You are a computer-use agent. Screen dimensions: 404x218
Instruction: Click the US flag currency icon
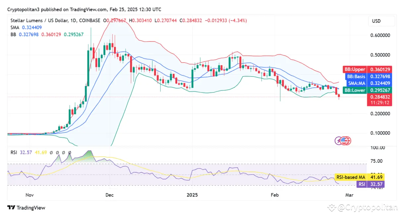pos(344,140)
